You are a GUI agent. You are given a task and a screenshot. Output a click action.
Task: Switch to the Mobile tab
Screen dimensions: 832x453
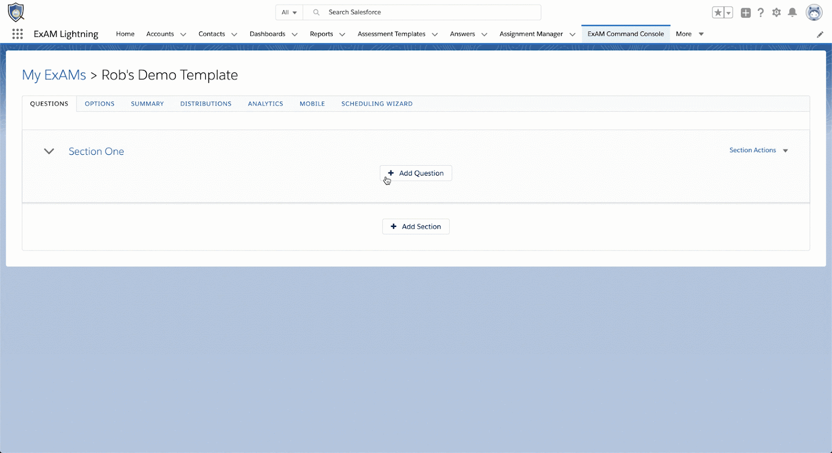[x=312, y=104]
